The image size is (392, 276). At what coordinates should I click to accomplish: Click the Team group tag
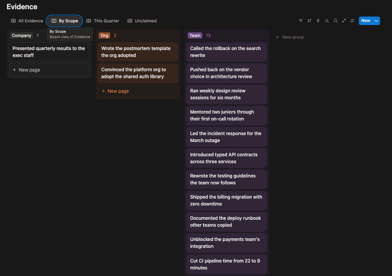coord(195,35)
